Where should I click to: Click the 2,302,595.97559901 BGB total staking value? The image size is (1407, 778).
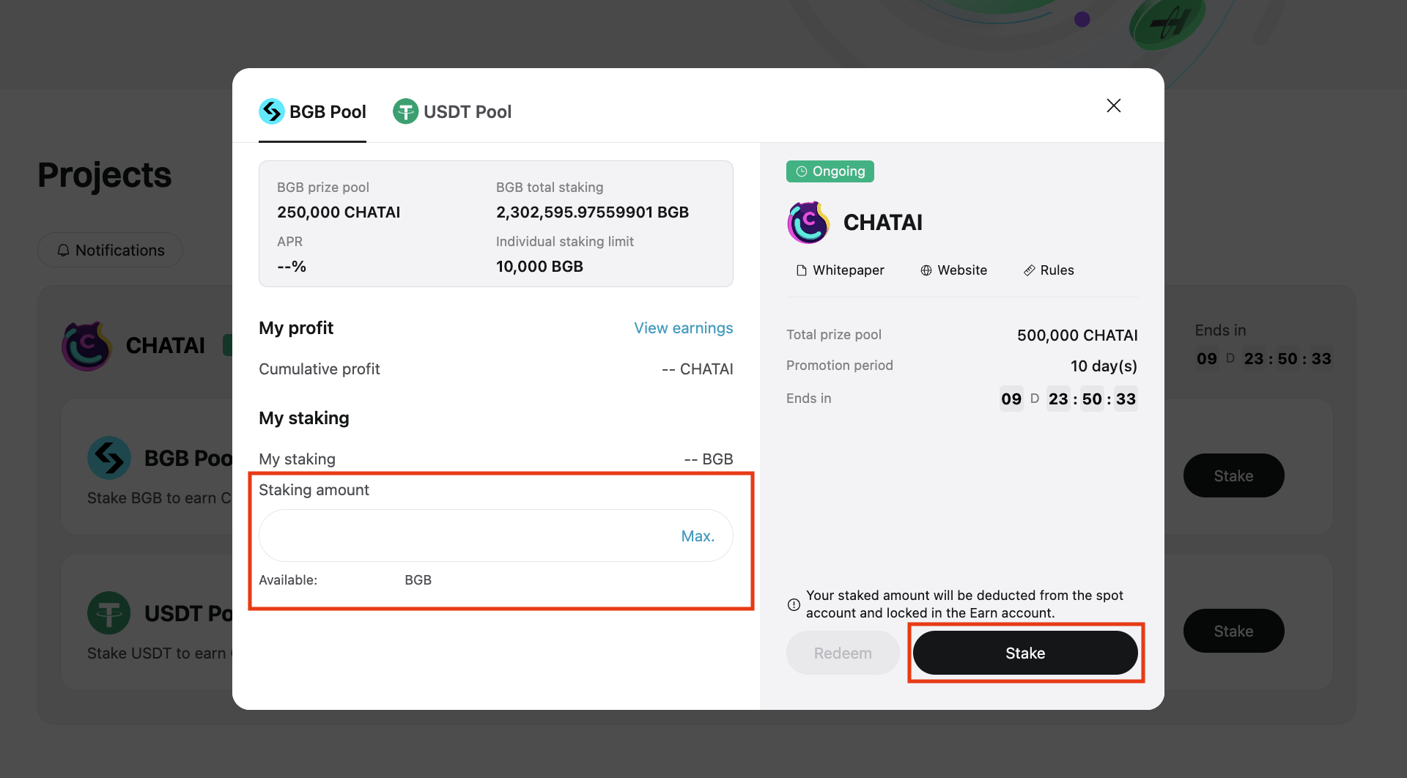[592, 212]
